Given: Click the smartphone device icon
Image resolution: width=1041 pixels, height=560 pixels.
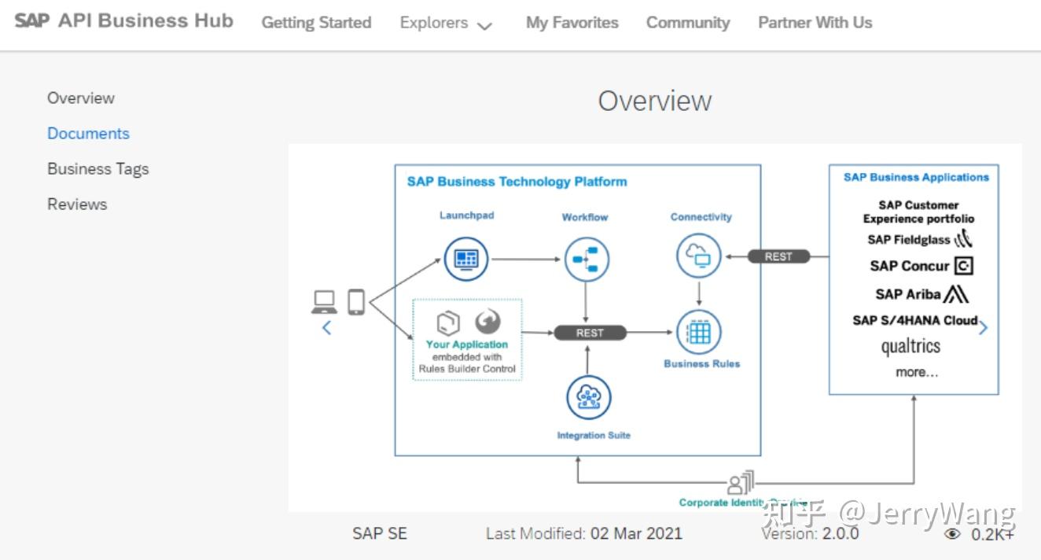Looking at the screenshot, I should point(355,301).
